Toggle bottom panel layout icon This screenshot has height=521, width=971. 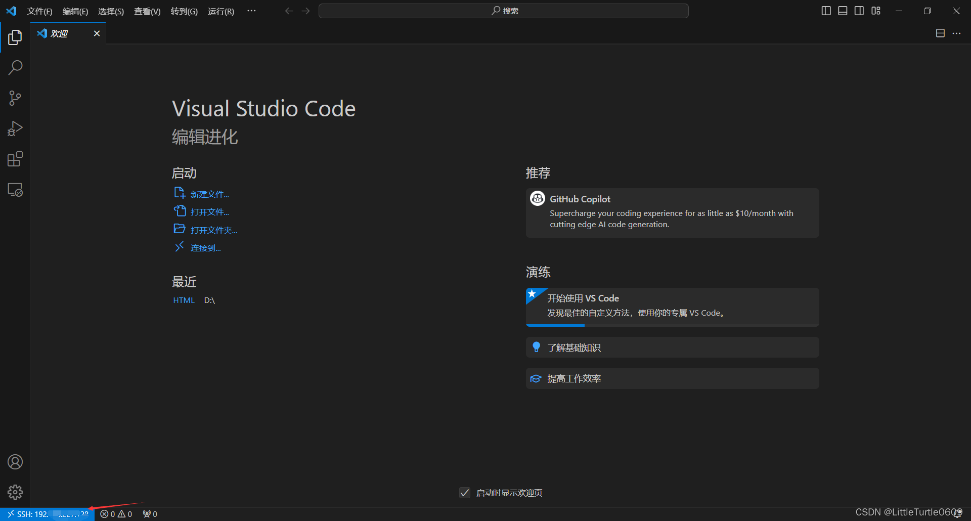(x=843, y=11)
